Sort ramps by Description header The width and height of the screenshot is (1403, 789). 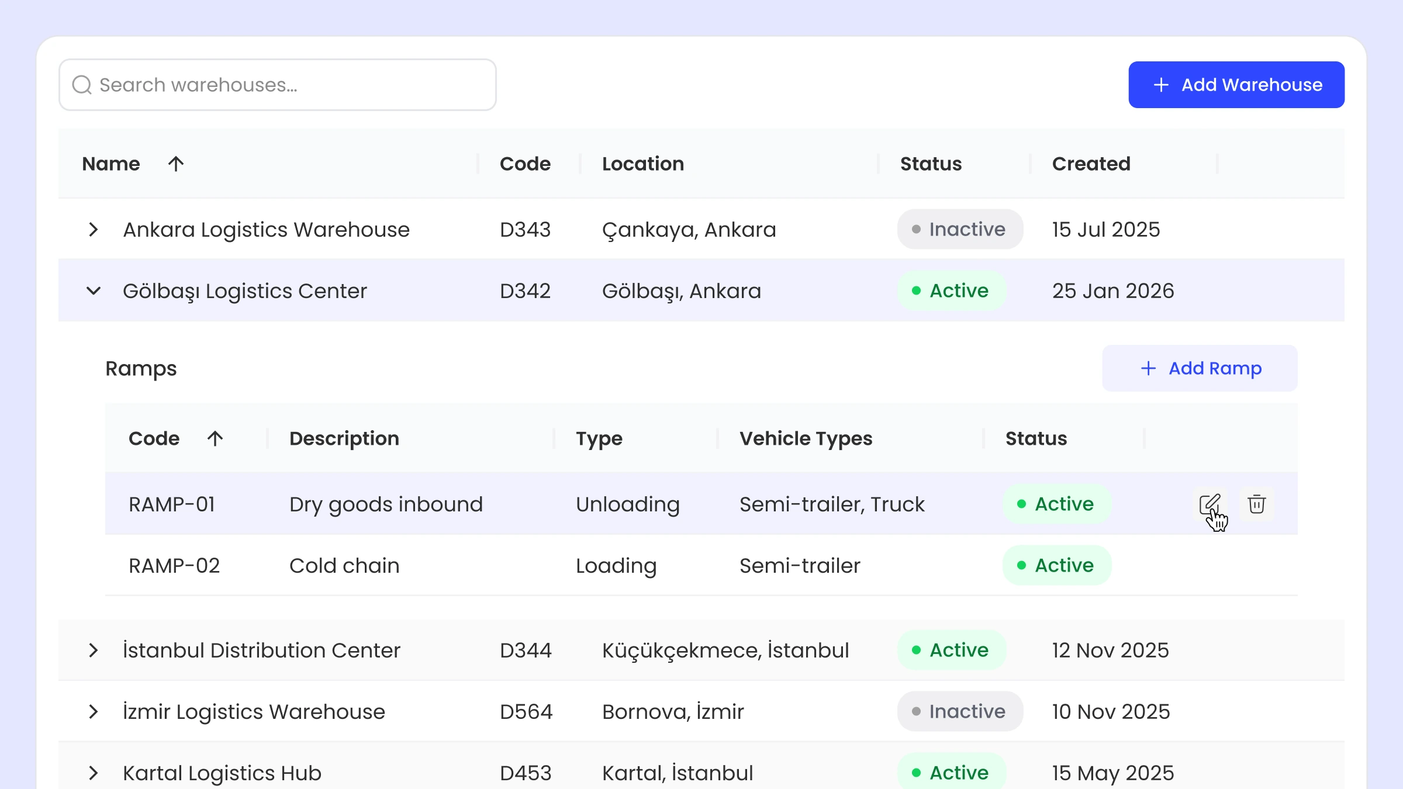(344, 438)
